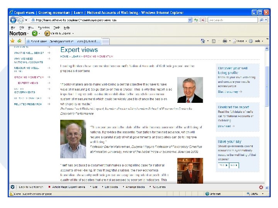Click the blank new tab button

pos(106,42)
